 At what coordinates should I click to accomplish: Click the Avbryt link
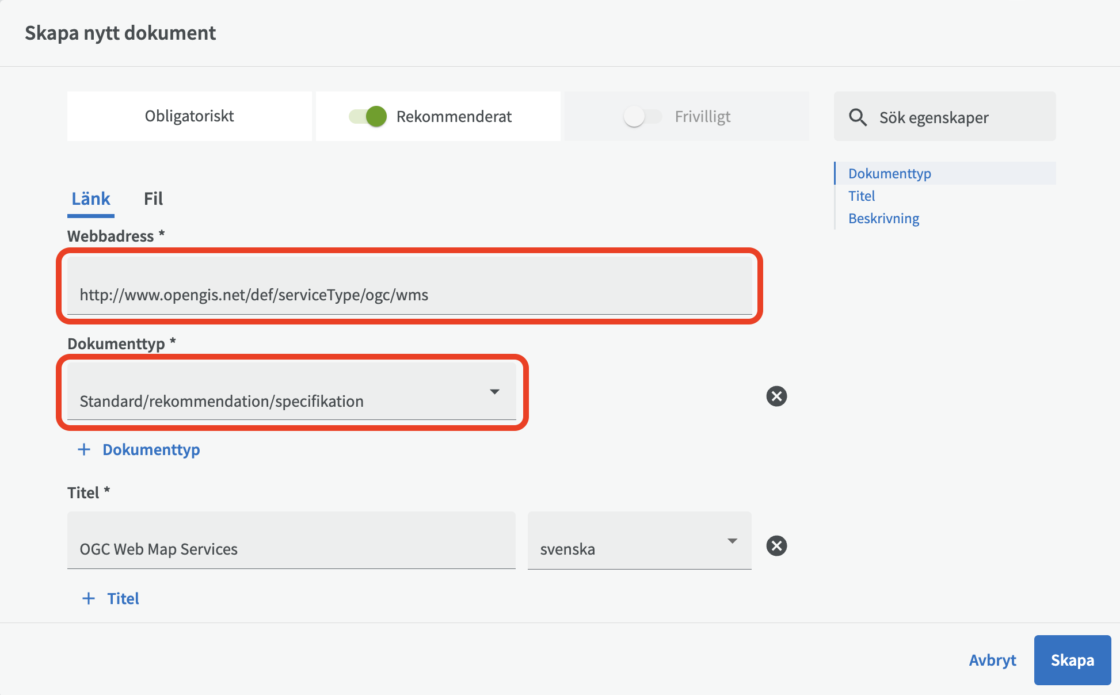click(992, 660)
